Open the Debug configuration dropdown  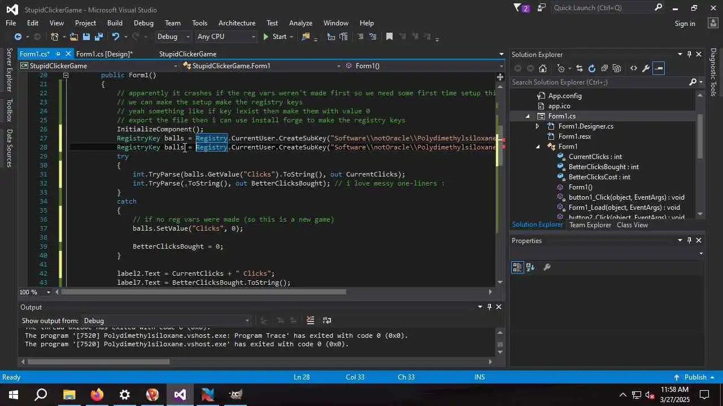pos(173,37)
